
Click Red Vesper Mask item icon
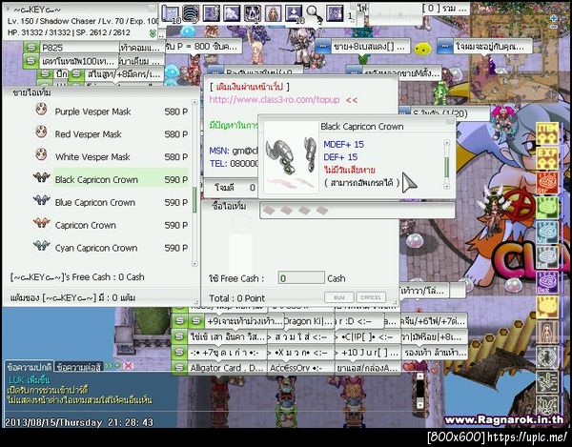[41, 132]
